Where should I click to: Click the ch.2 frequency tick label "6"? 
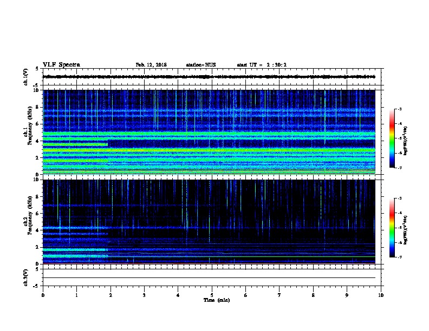click(x=37, y=213)
